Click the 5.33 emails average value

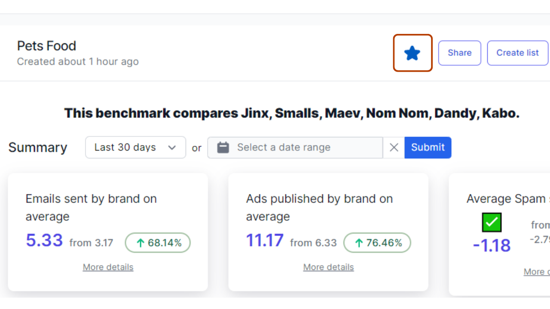click(x=44, y=240)
